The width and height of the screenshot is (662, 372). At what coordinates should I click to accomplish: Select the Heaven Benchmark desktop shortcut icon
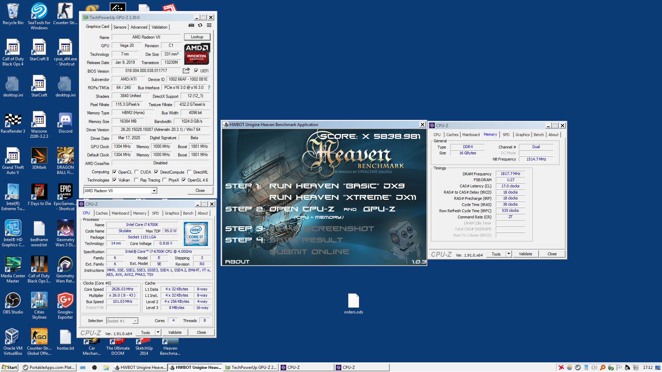coord(170,347)
